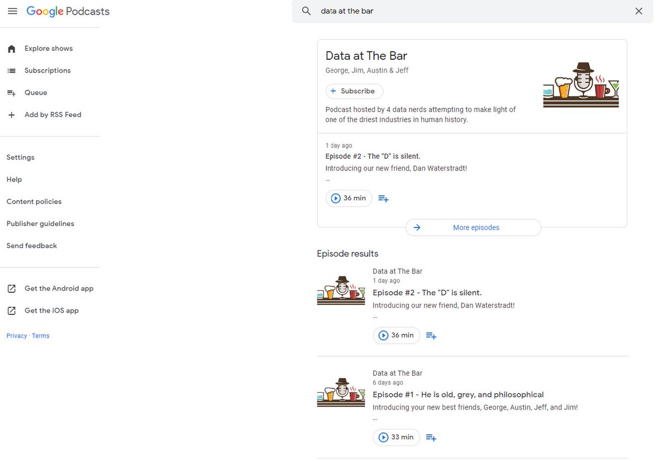Click the Data at The Bar cover art
The width and height of the screenshot is (665, 461).
click(x=581, y=84)
